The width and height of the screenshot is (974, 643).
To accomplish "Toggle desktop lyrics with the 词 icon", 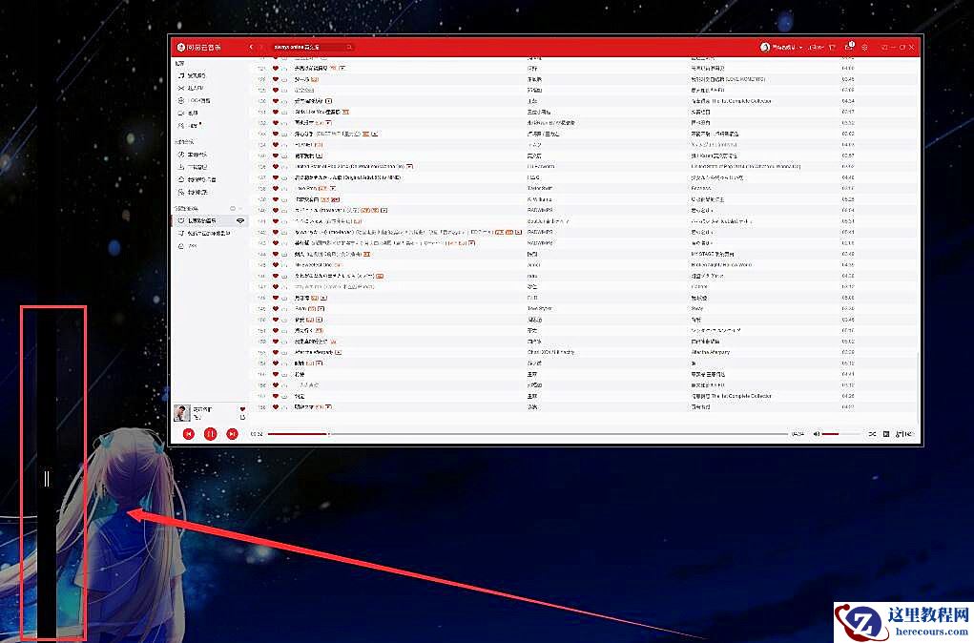I will click(x=886, y=433).
